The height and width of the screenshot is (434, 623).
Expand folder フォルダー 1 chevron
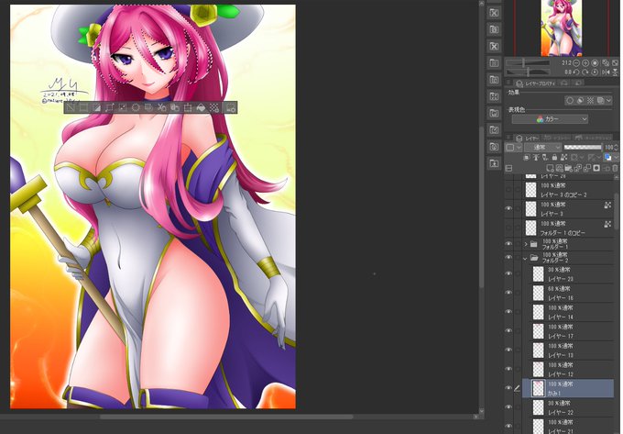click(x=526, y=243)
